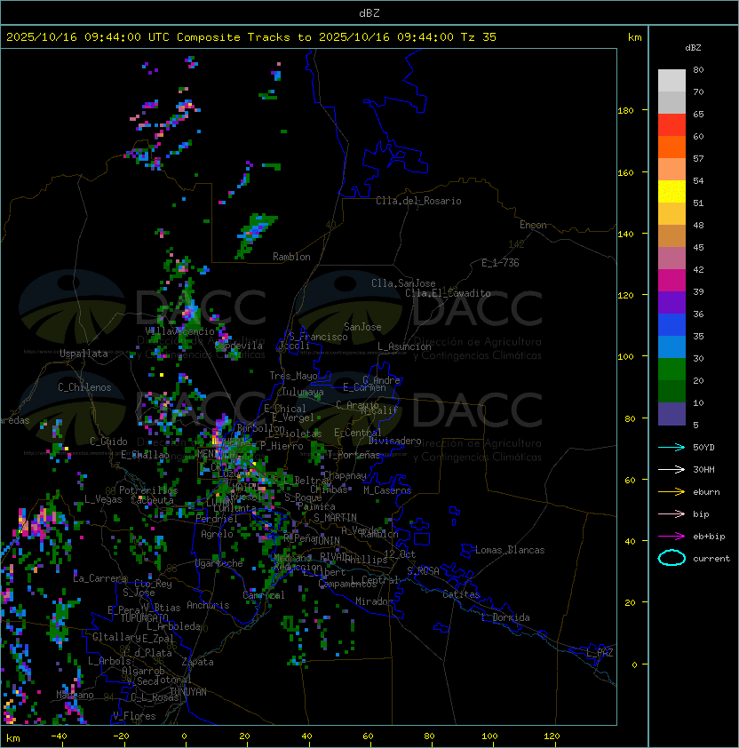Click the 'V_Flores' place label

click(x=134, y=716)
